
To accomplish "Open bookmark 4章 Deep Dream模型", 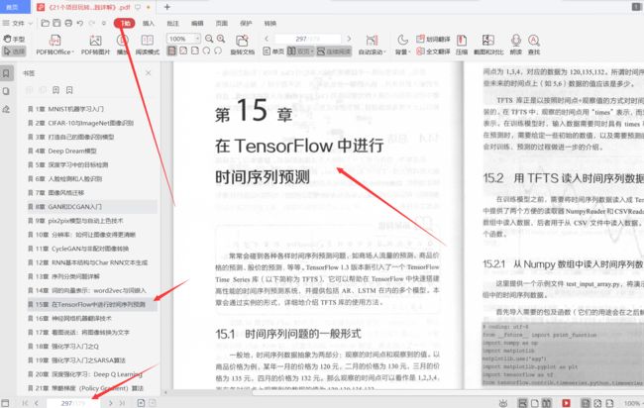I will (62, 151).
